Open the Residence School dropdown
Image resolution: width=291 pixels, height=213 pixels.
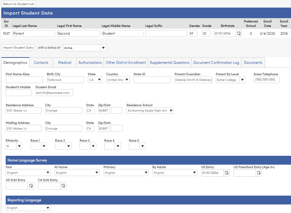click(170, 110)
